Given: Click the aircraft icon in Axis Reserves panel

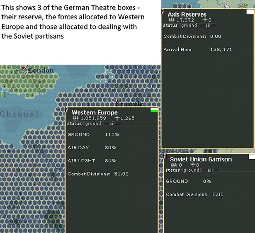Looking at the screenshot, I should click(204, 20).
